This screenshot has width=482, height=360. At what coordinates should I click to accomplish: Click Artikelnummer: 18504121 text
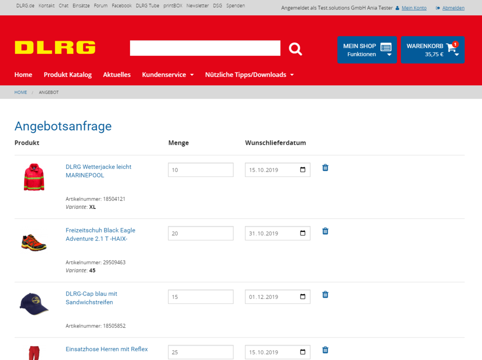95,199
